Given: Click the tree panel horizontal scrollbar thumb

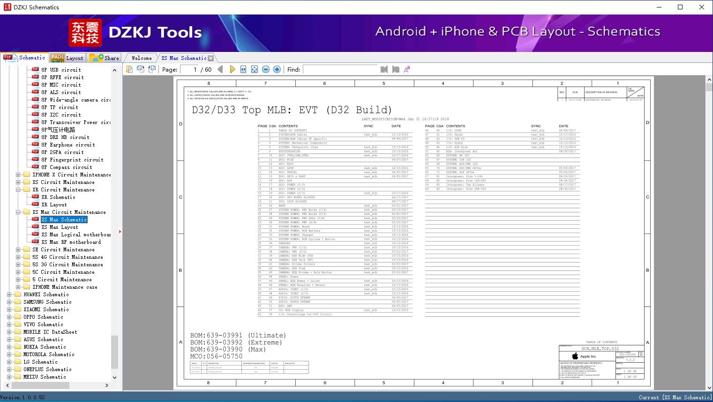Looking at the screenshot, I should [40, 385].
